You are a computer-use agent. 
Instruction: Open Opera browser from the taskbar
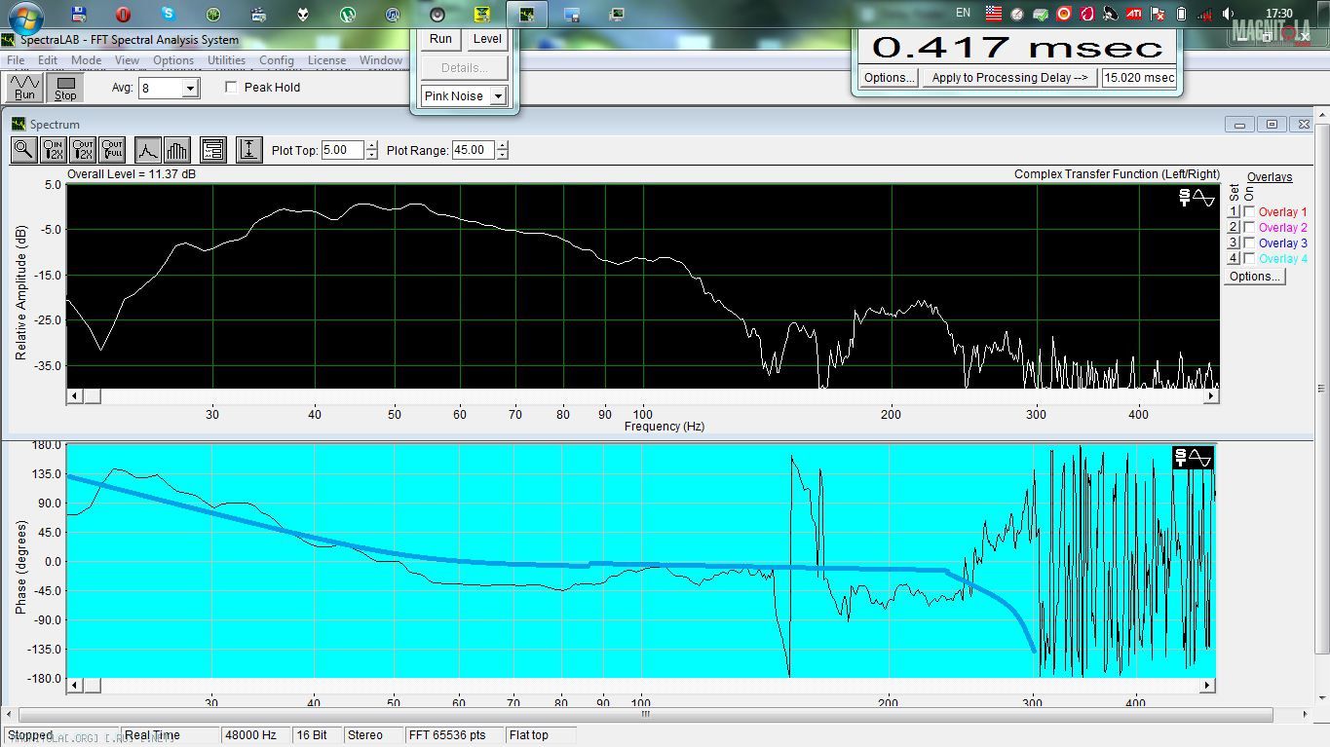pyautogui.click(x=123, y=15)
